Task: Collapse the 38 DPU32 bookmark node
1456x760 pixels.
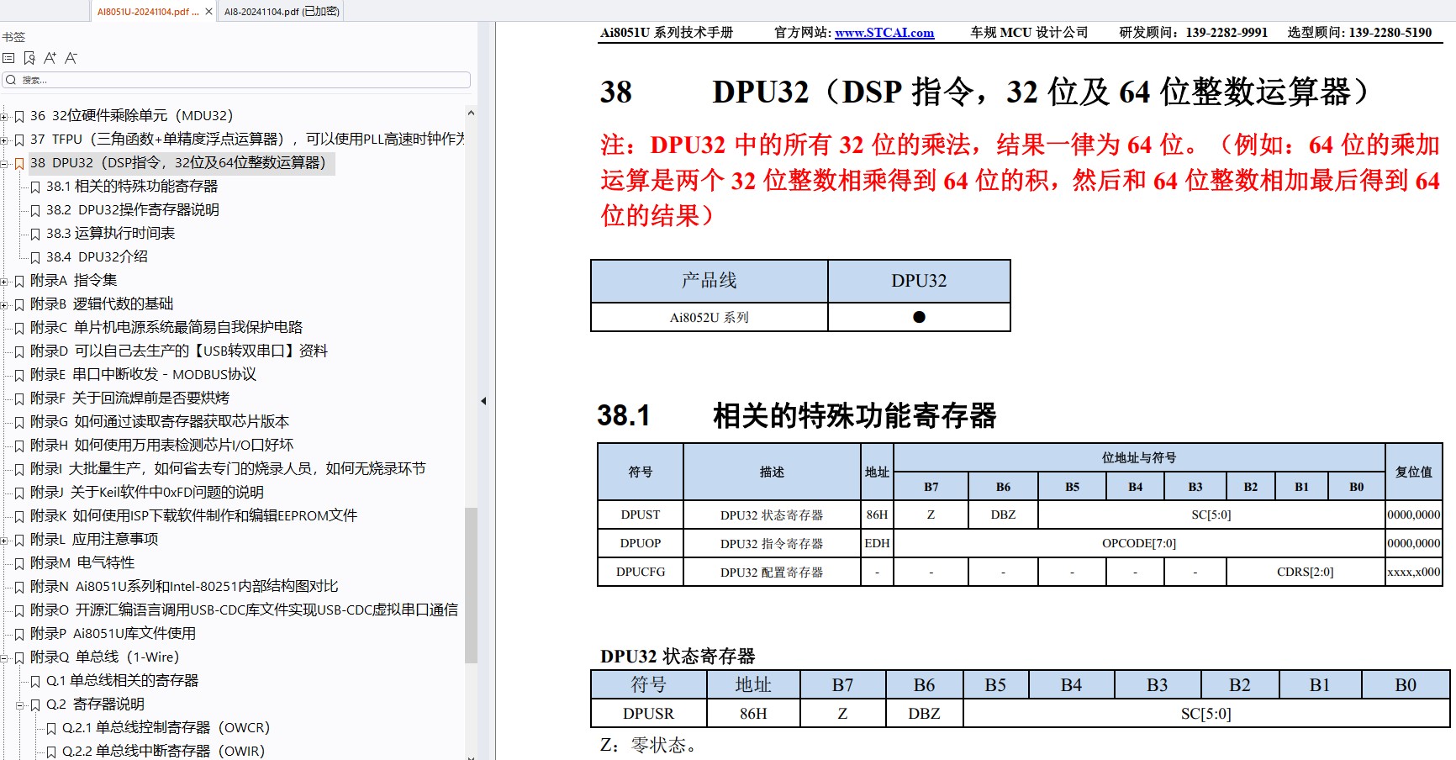Action: [x=4, y=164]
